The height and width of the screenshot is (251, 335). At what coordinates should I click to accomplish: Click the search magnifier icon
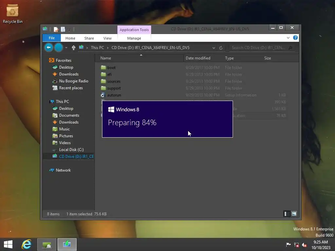291,48
